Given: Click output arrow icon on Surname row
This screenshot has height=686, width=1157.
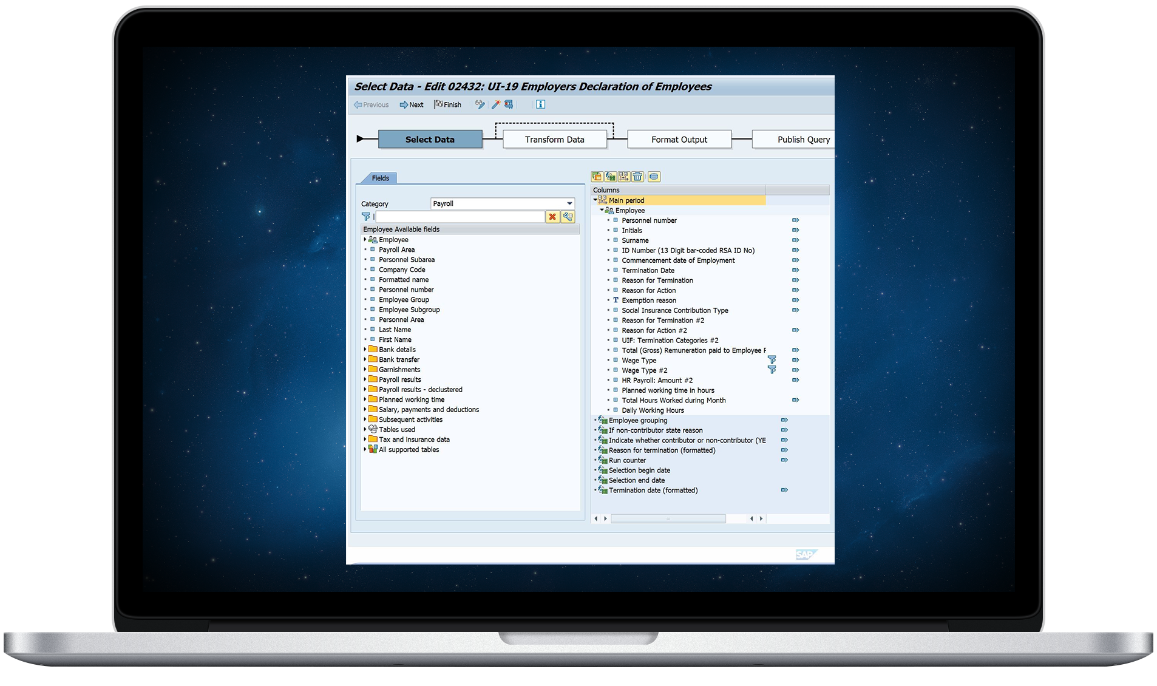Looking at the screenshot, I should [x=795, y=240].
